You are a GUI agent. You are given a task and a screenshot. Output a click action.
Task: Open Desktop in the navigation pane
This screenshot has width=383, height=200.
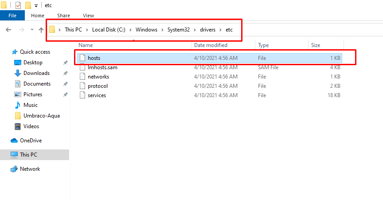click(x=33, y=63)
